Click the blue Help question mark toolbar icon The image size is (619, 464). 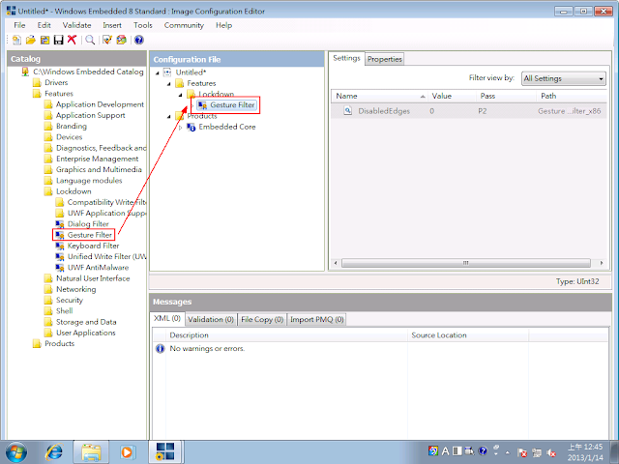[x=138, y=40]
